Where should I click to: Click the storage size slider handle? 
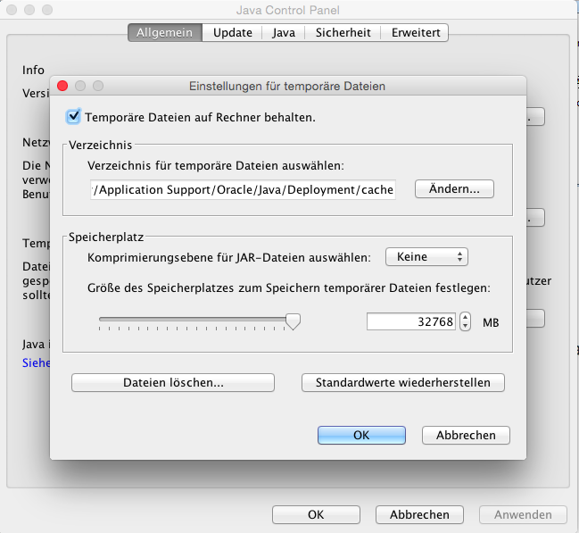(x=292, y=321)
